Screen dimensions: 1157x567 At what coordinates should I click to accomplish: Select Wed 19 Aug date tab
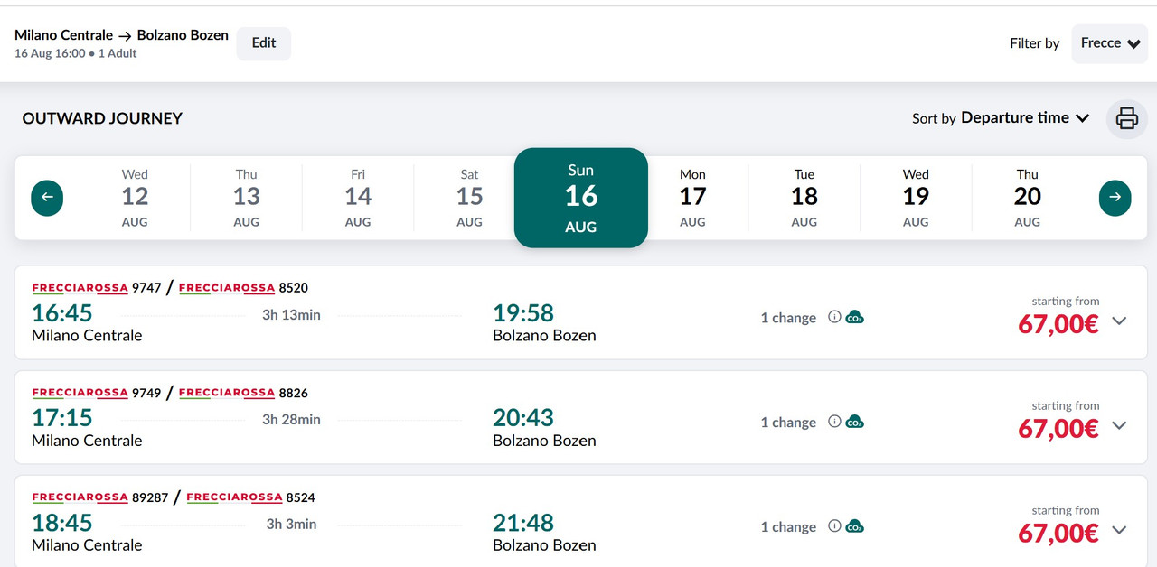click(x=916, y=198)
